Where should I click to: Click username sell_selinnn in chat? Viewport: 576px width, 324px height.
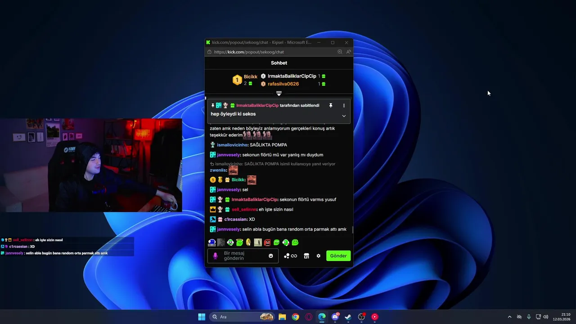coord(244,209)
